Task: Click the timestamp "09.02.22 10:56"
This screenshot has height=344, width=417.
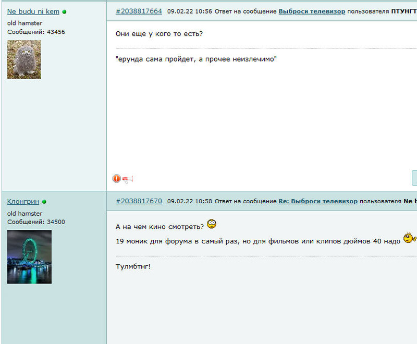Action: tap(190, 11)
